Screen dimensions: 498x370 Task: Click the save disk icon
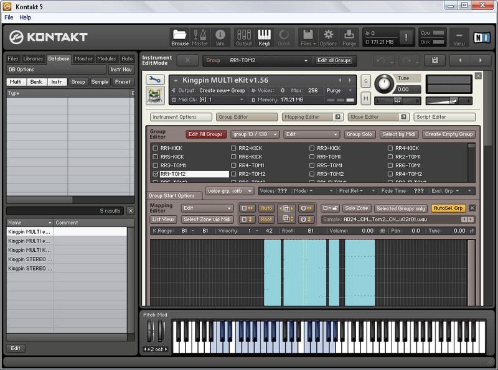tap(435, 60)
